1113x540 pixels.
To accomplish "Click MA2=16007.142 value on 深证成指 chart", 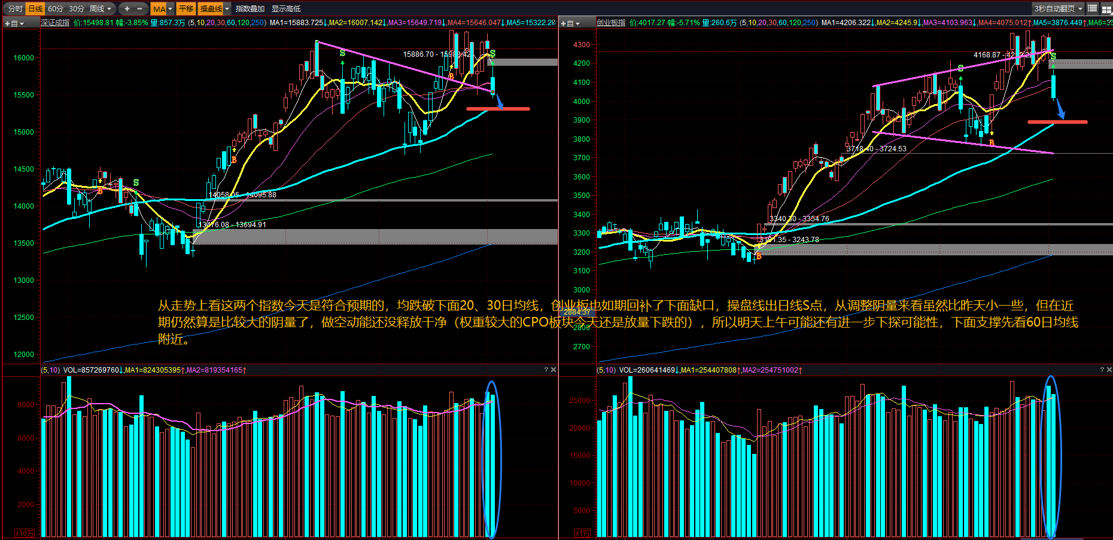I will click(355, 23).
